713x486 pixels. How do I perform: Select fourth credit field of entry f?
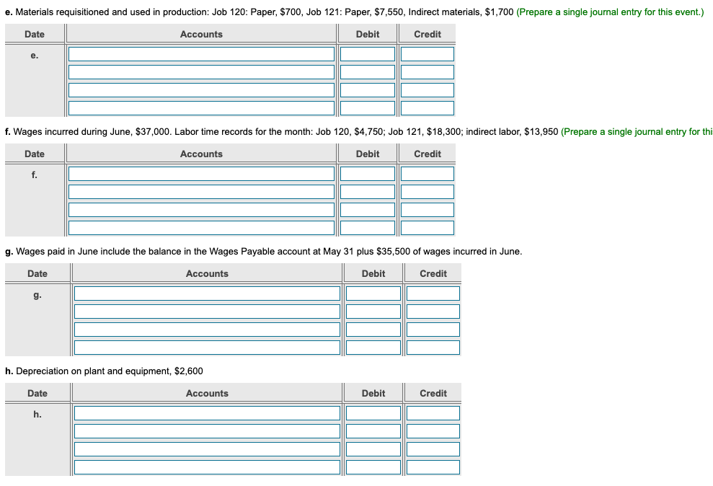click(428, 228)
